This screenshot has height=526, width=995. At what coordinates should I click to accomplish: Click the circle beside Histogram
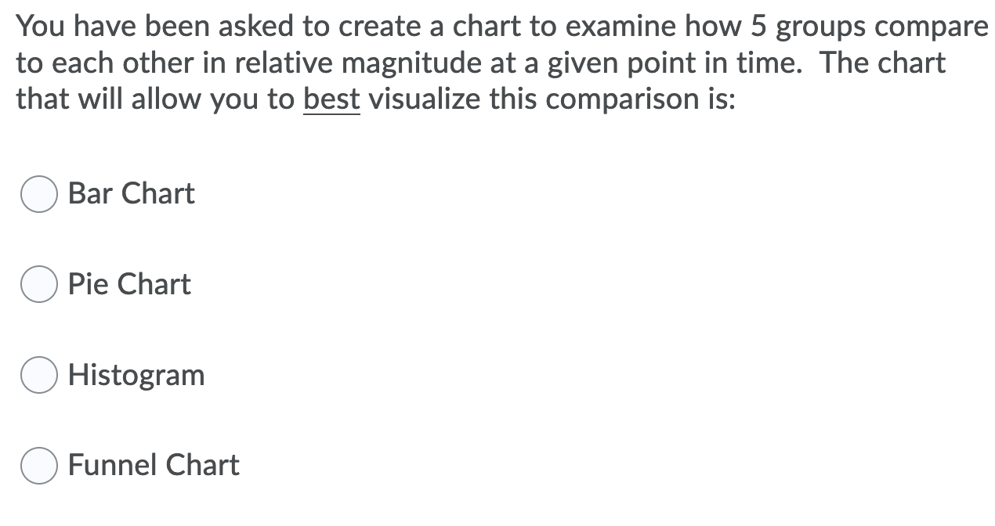coord(38,374)
